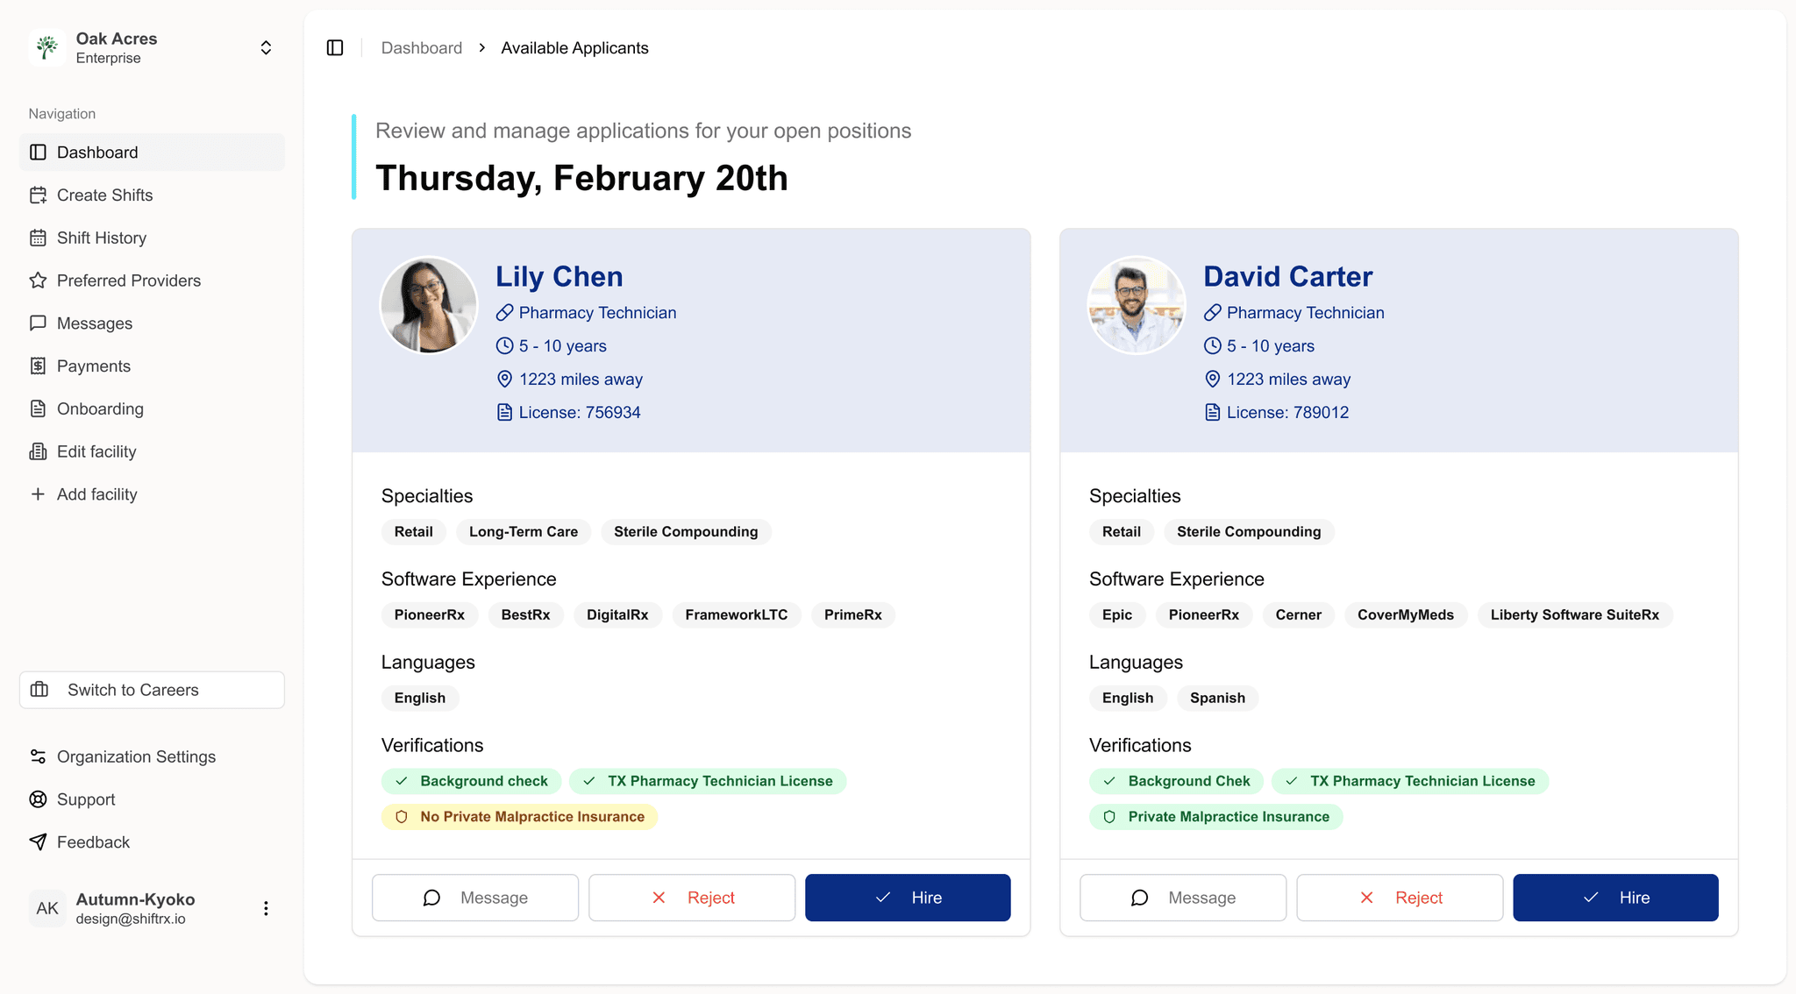
Task: Click Lily Chen's profile photo
Action: [x=429, y=305]
